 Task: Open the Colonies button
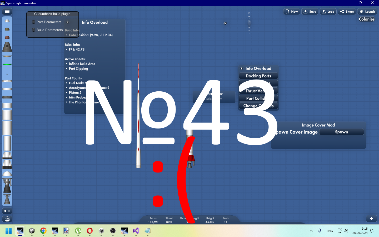click(367, 19)
